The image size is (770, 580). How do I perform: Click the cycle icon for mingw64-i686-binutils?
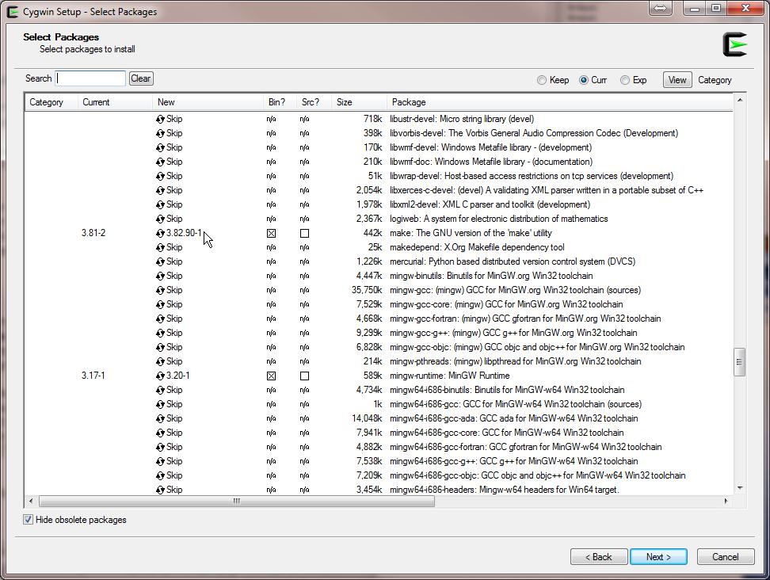pos(160,390)
